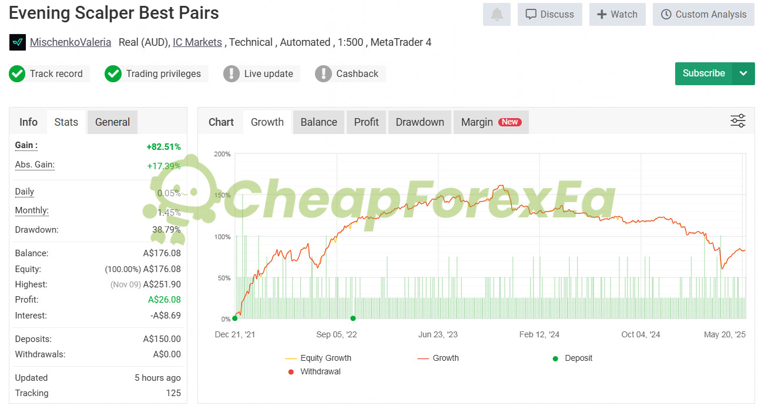The height and width of the screenshot is (409, 758).
Task: Click the Gain label
Action: coord(26,146)
